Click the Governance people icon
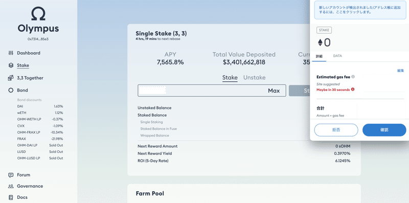The width and height of the screenshot is (409, 203). [x=11, y=186]
